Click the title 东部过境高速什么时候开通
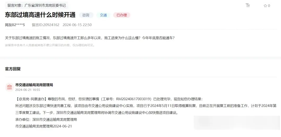Viewport: 281px width, 137px height. (40, 15)
